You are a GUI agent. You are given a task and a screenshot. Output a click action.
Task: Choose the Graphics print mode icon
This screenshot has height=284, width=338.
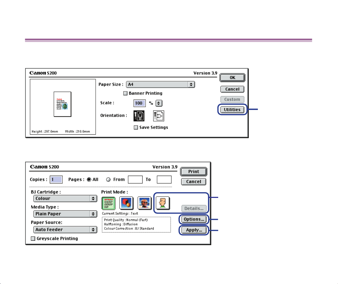(x=127, y=203)
